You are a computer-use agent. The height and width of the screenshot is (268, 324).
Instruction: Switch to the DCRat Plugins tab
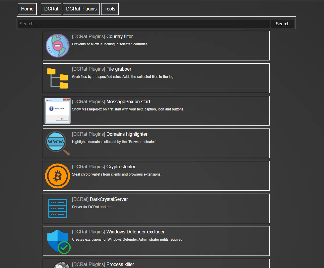click(81, 9)
